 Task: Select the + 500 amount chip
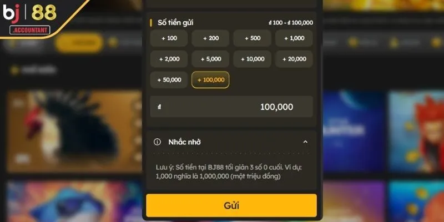(253, 38)
